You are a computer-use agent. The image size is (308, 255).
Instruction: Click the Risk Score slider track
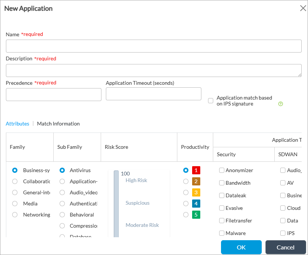pos(116,204)
